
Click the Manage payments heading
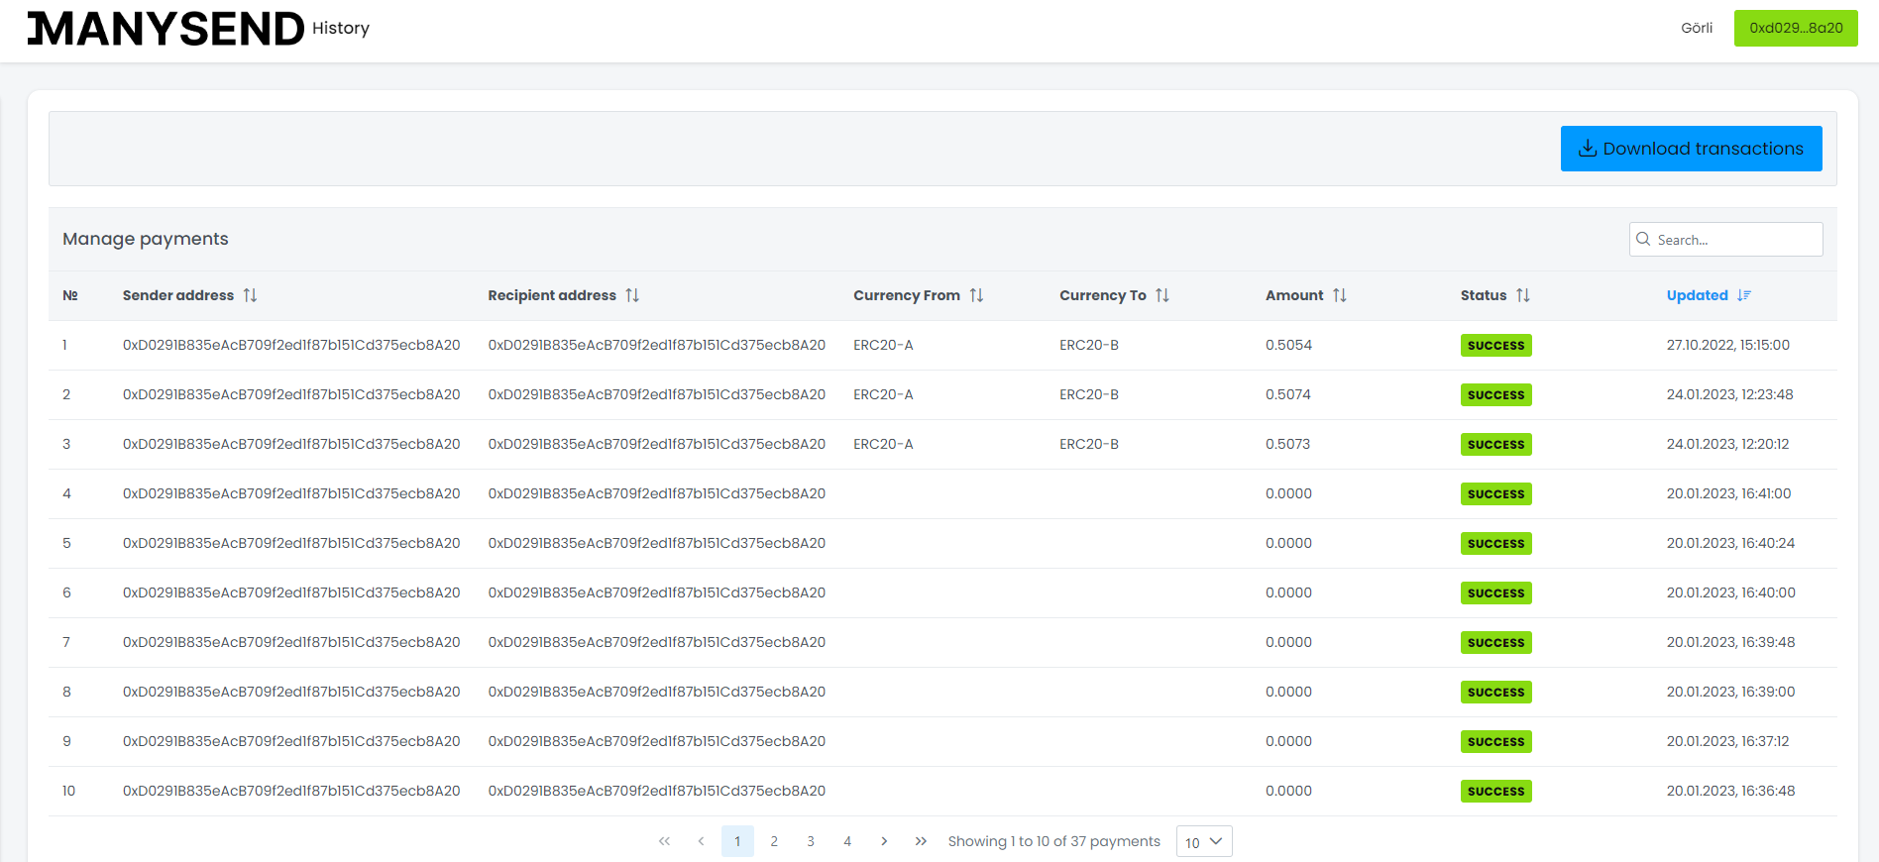click(146, 239)
